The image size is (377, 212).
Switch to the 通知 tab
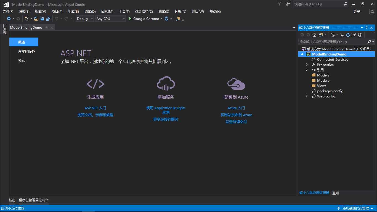click(336, 193)
